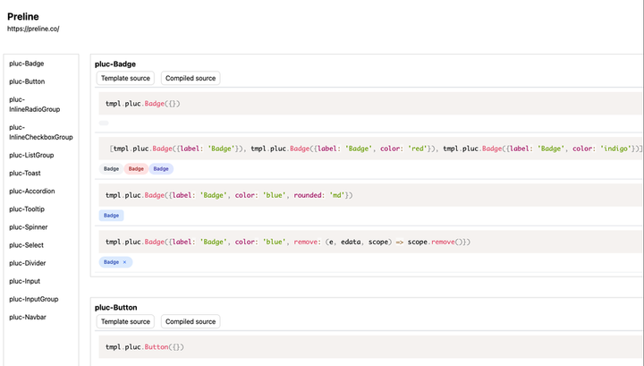This screenshot has height=366, width=644.
Task: Jump to pluc-Toast component
Action: coord(27,173)
